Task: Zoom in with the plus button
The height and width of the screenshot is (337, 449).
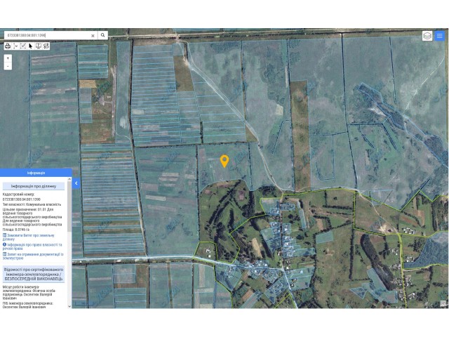Action: [x=8, y=58]
